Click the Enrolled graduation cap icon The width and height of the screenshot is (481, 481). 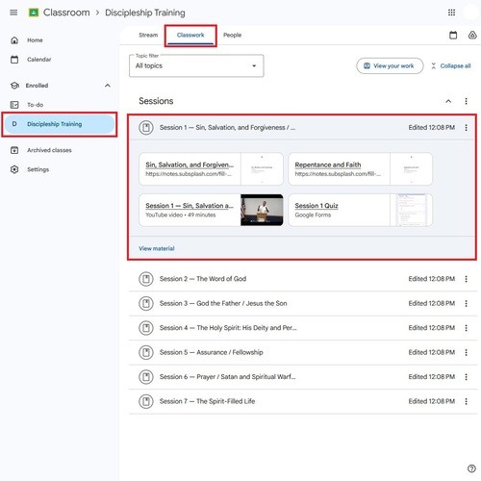(14, 86)
